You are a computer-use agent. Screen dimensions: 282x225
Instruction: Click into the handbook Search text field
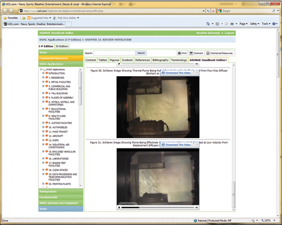point(114,53)
